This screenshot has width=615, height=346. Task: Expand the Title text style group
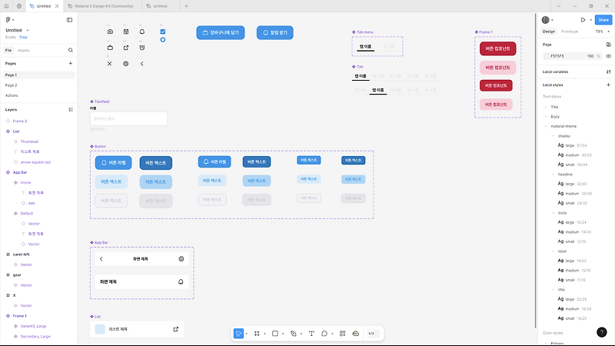(x=546, y=107)
